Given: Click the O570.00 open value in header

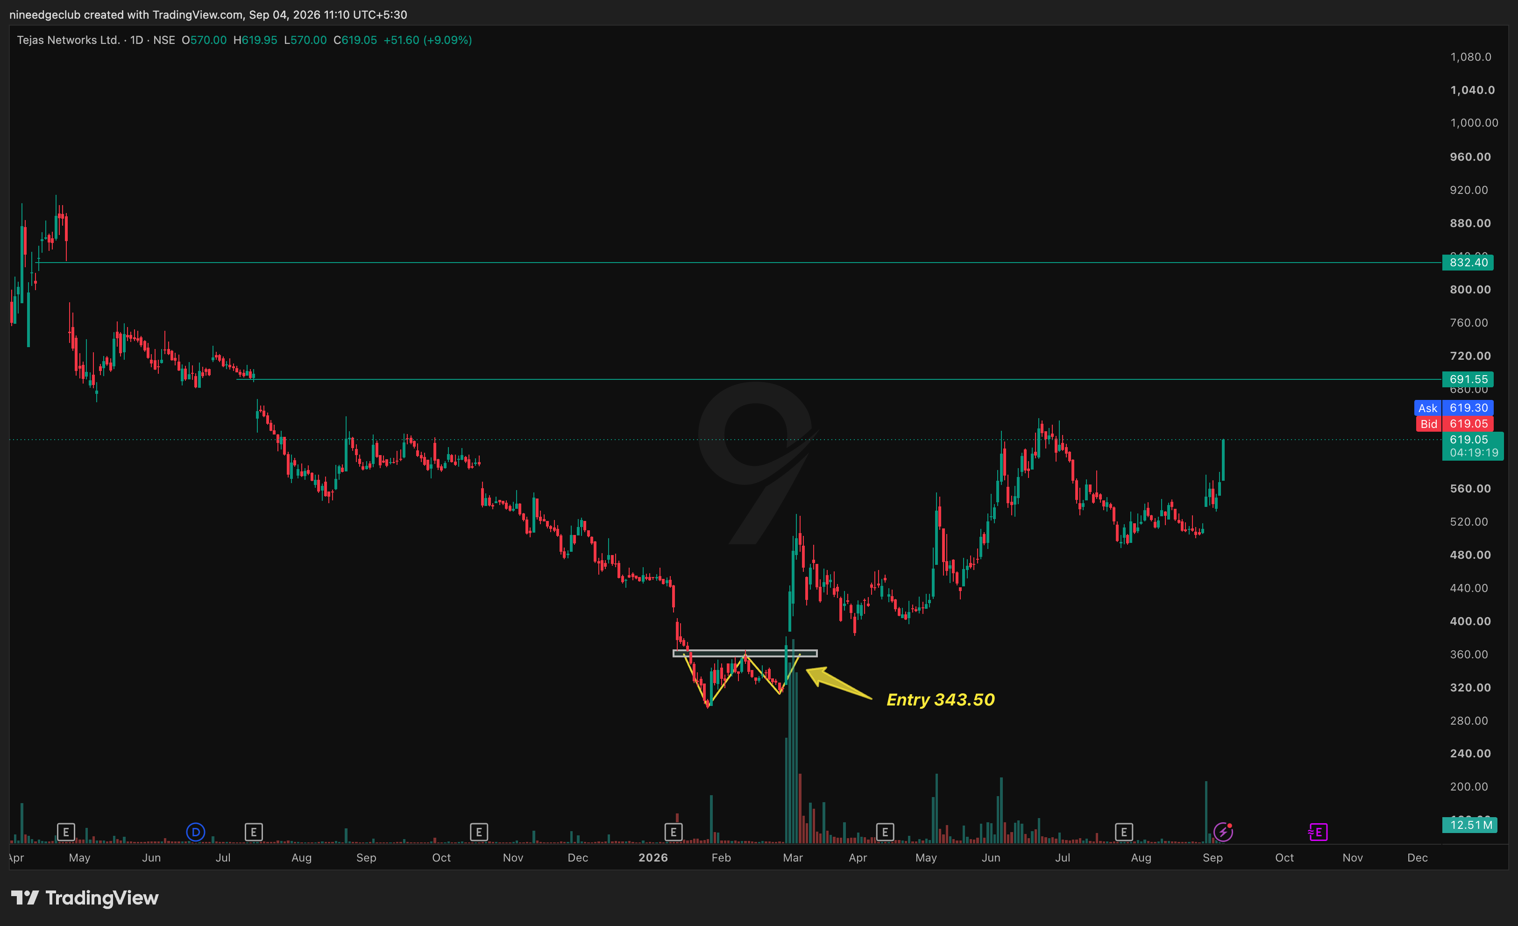Looking at the screenshot, I should 204,40.
